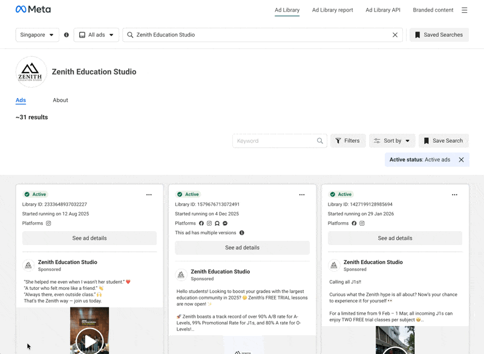484x354 pixels.
Task: Click the main search bar magnifier icon
Action: click(x=130, y=35)
